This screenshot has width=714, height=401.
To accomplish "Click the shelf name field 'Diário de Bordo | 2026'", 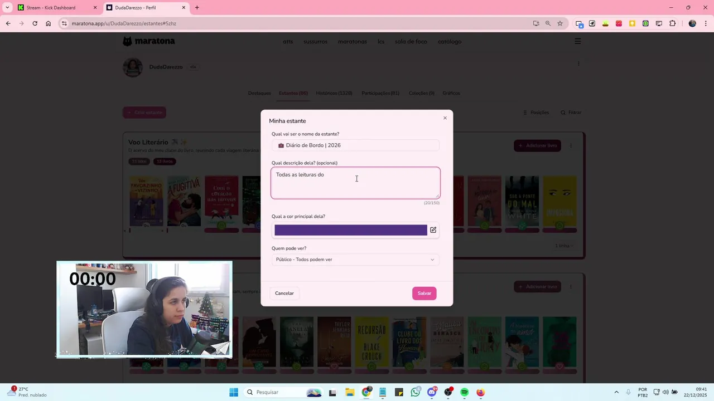I will click(355, 145).
